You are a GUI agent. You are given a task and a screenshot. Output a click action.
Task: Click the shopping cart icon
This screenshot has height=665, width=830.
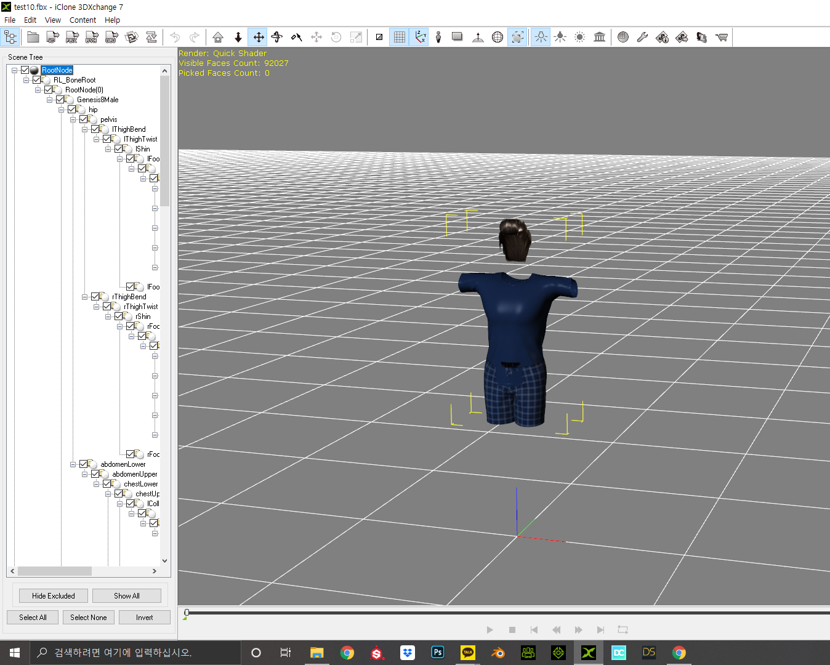tap(722, 38)
